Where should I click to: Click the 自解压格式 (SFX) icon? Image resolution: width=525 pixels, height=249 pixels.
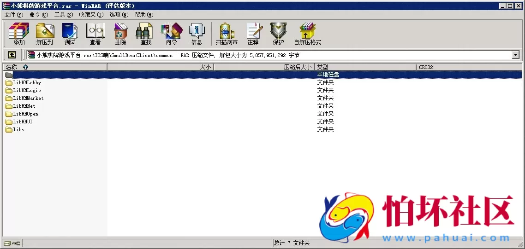[x=308, y=34]
